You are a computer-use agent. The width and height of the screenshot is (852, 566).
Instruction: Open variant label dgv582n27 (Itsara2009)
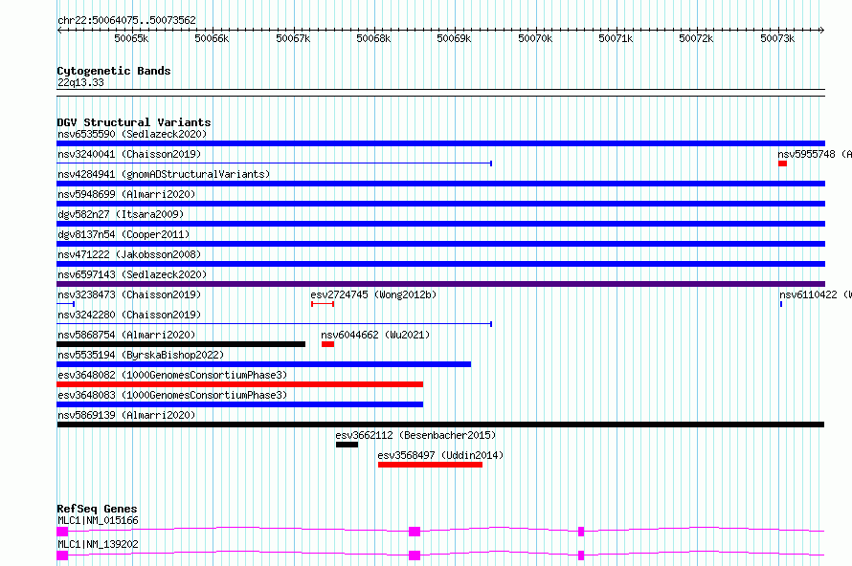pos(121,214)
